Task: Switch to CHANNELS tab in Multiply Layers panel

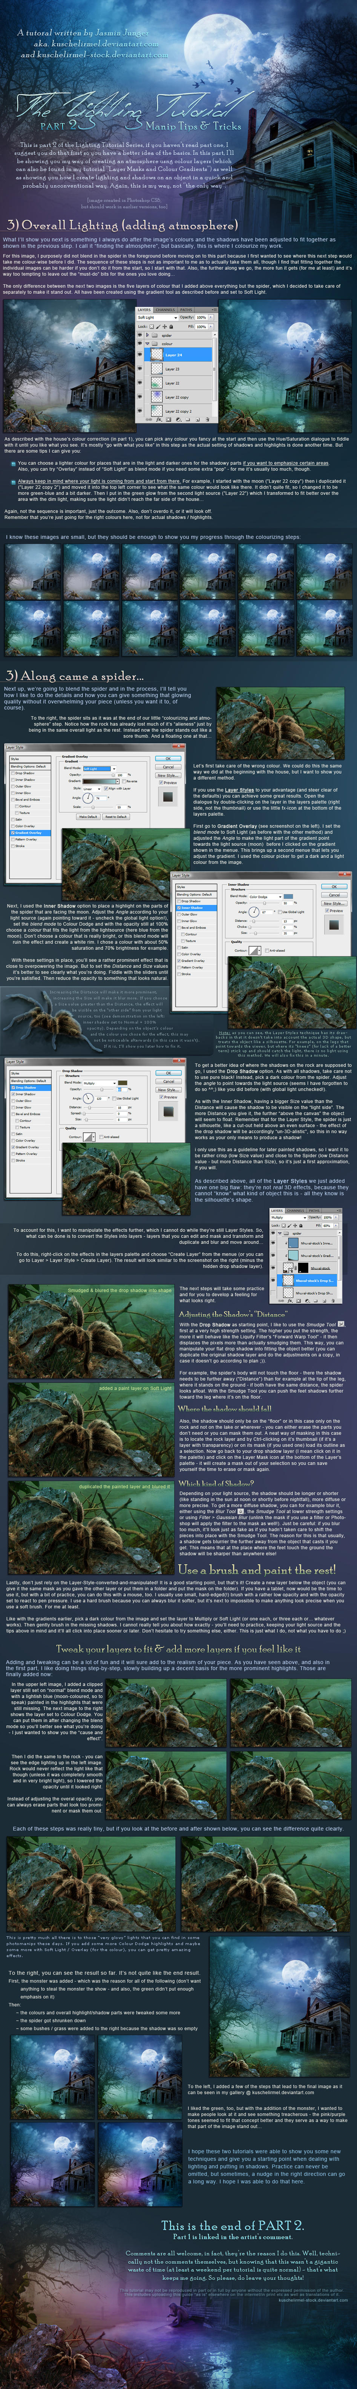Action: click(296, 1211)
